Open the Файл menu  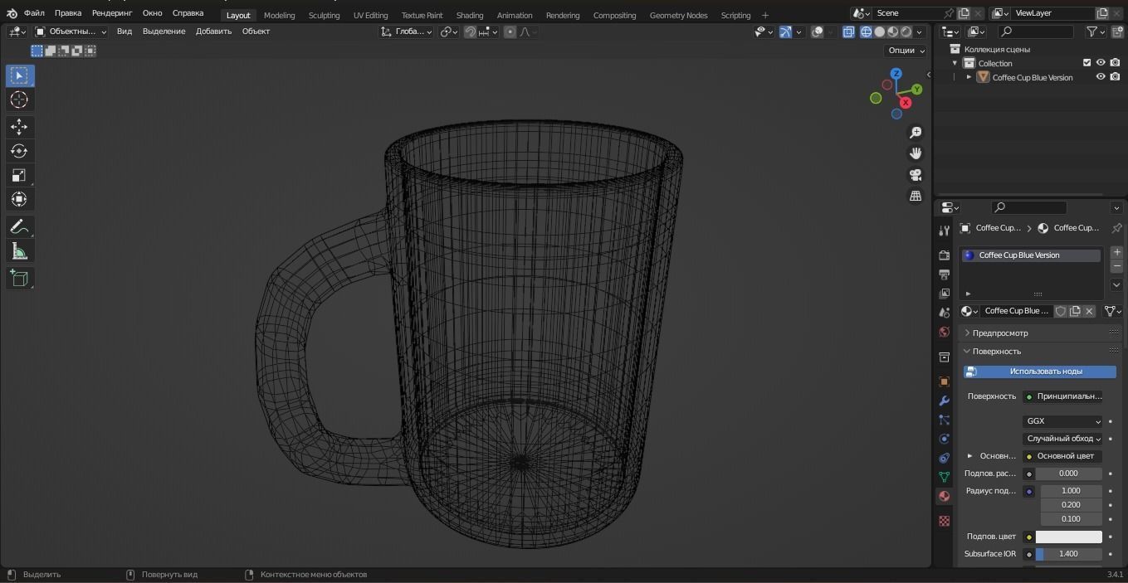(x=34, y=13)
